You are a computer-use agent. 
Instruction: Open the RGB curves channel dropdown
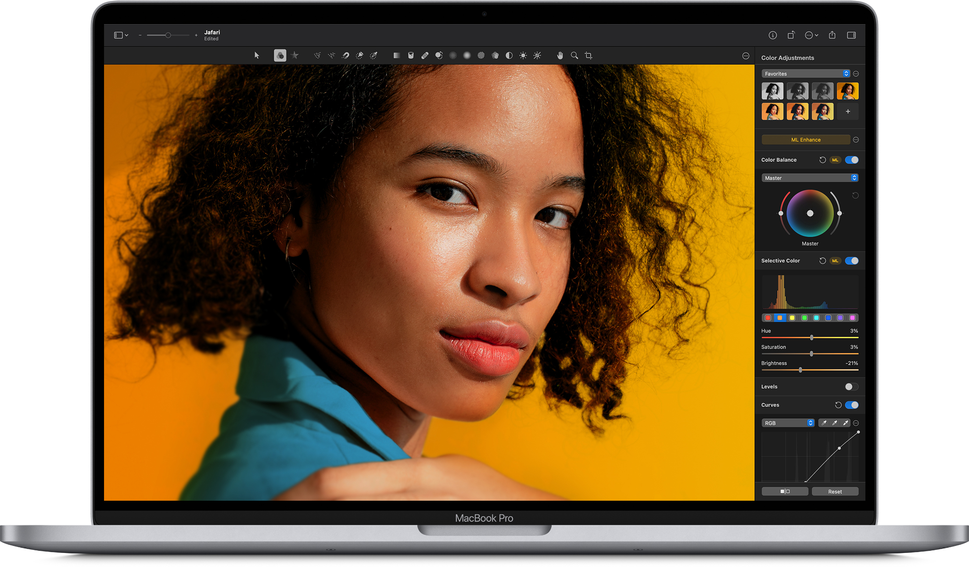pyautogui.click(x=788, y=423)
